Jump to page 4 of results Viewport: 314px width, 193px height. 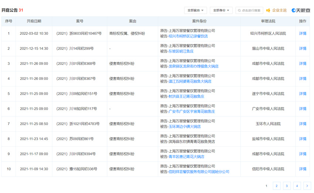[x=297, y=186]
